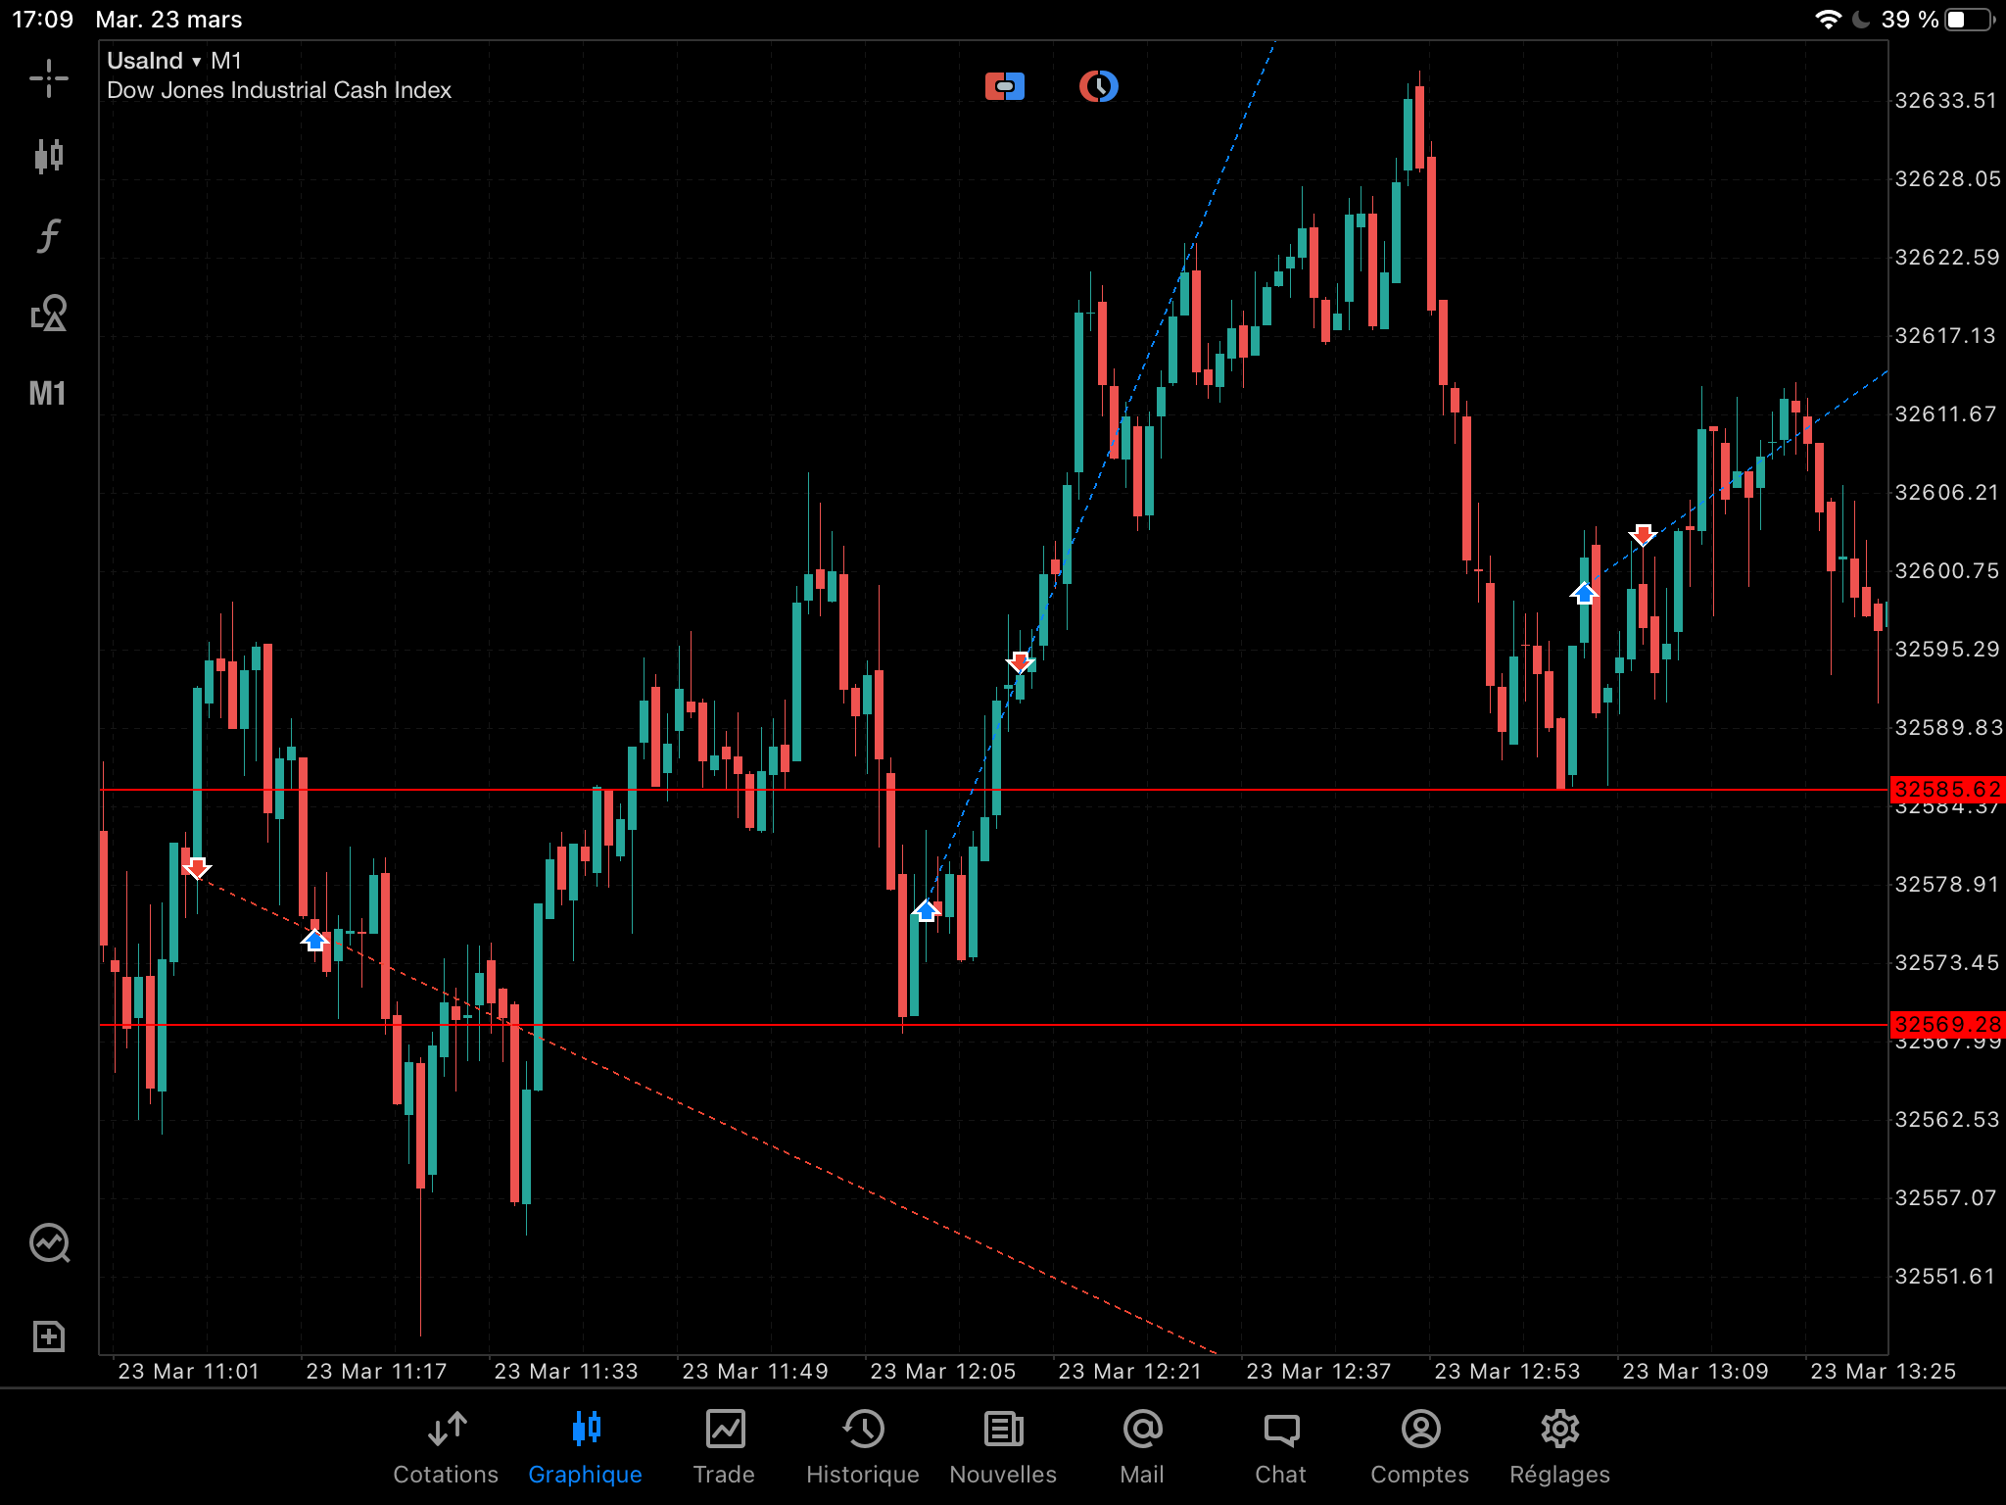Select the 32585.62 red price level label
Image resolution: width=2006 pixels, height=1505 pixels.
[x=1946, y=790]
